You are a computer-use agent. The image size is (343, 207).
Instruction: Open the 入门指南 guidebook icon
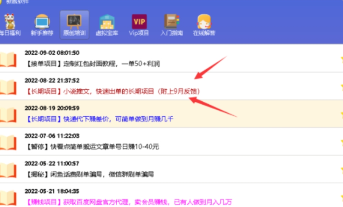(x=171, y=22)
